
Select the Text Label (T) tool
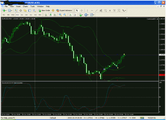(114, 10)
